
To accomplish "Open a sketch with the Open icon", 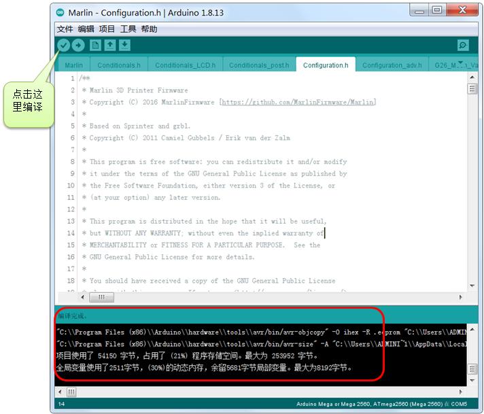I will click(110, 45).
